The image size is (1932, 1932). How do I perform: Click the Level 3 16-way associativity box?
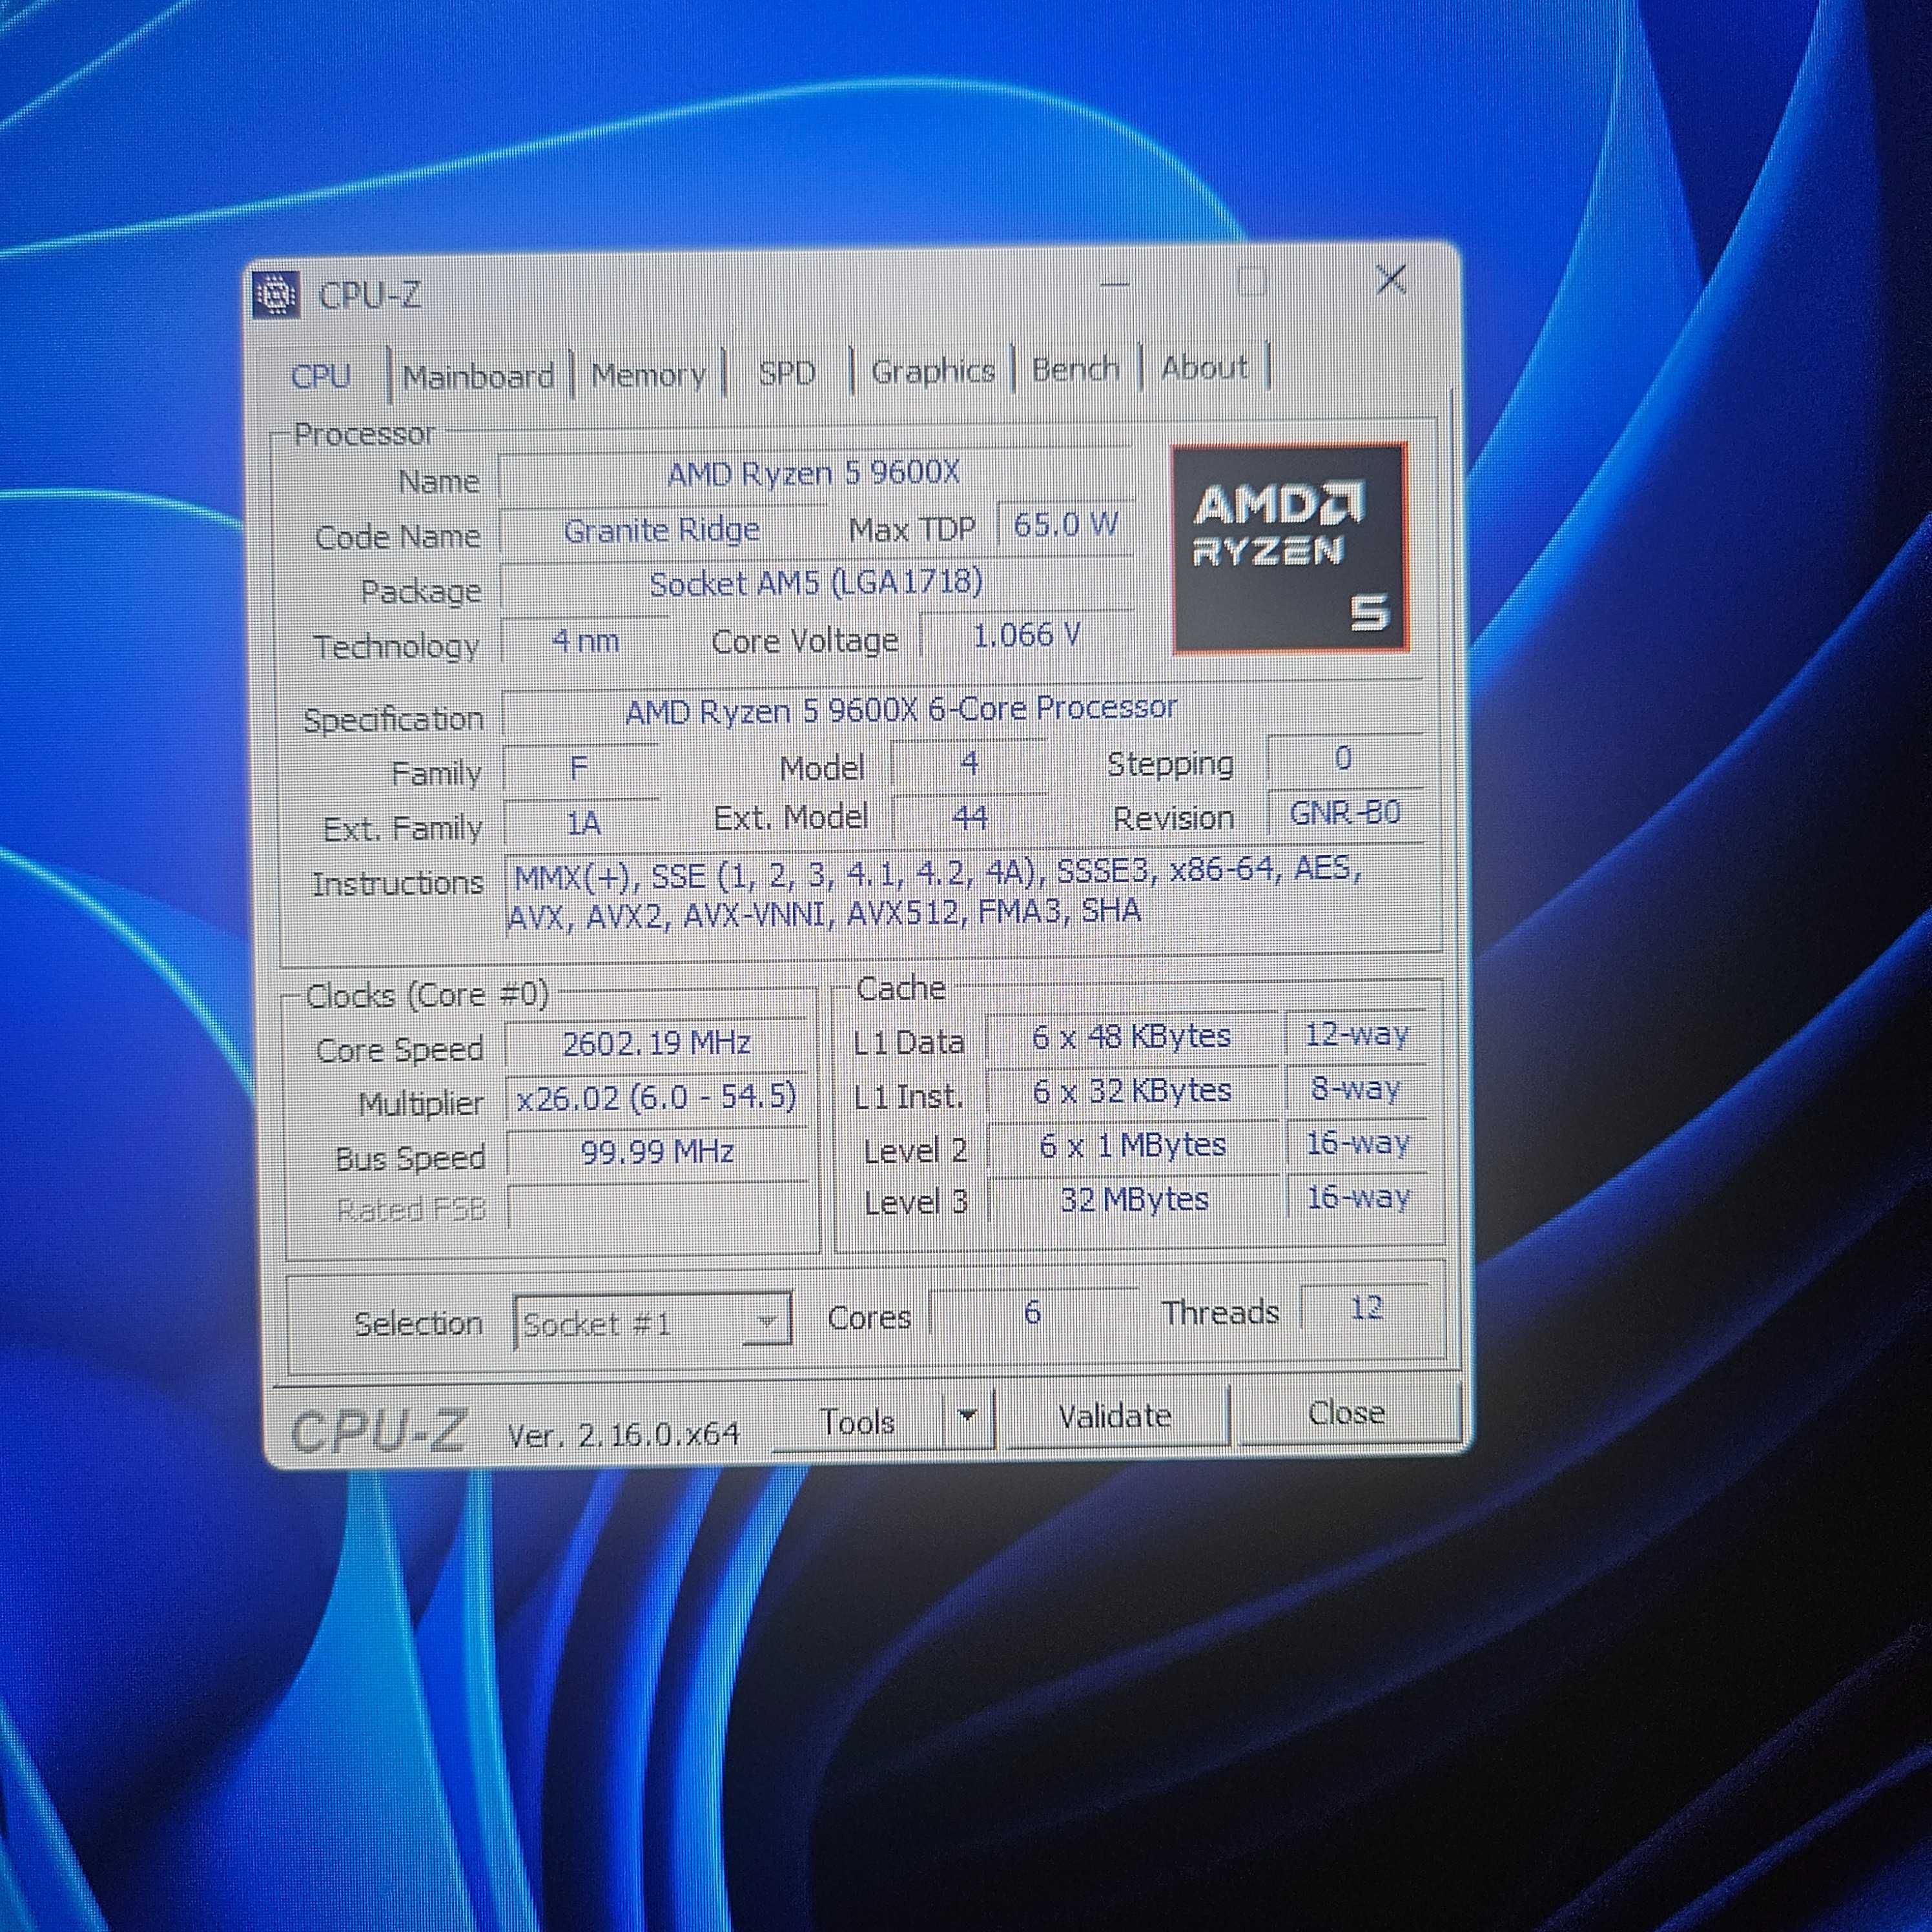pyautogui.click(x=1358, y=1197)
